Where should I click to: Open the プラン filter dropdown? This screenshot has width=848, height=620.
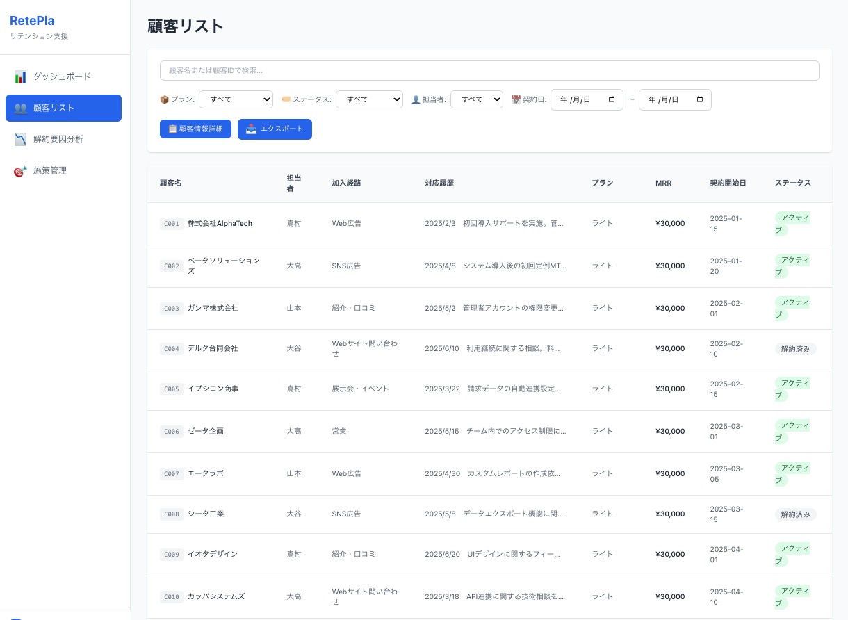(236, 99)
